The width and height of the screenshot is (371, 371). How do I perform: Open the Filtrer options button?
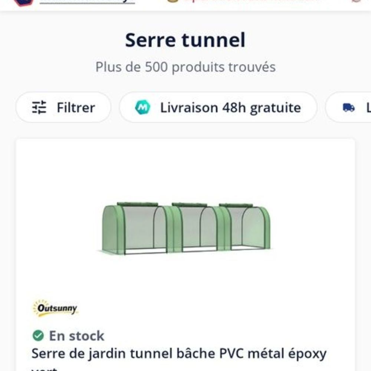point(63,108)
